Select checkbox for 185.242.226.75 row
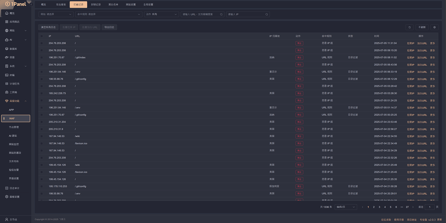The image size is (446, 223). coord(42,93)
